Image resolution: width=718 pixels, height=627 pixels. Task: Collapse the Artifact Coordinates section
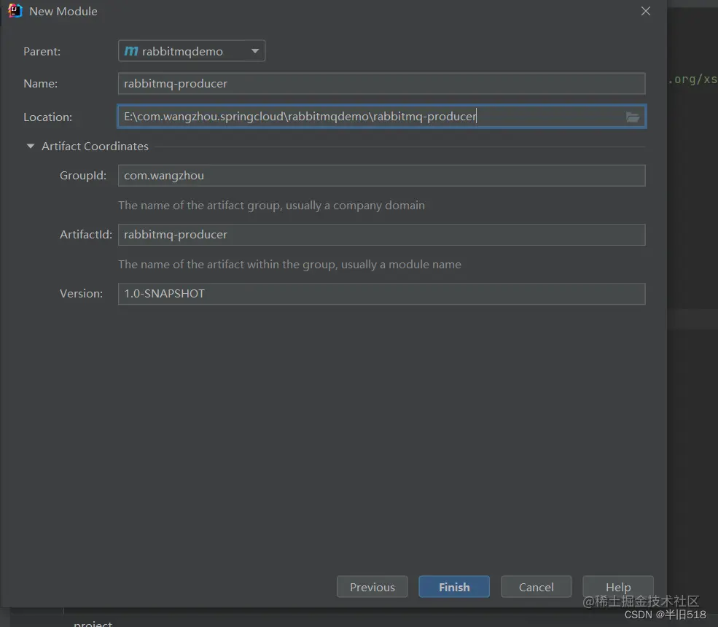[30, 146]
